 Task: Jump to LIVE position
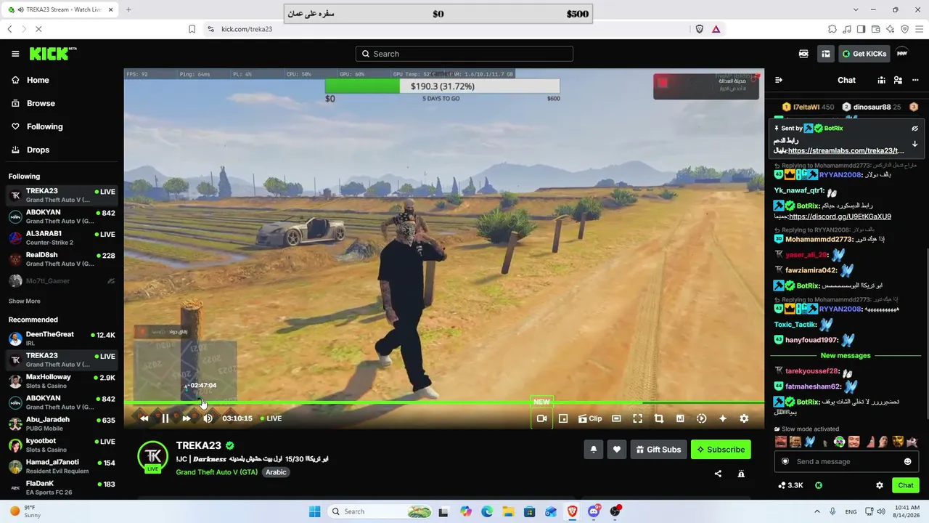[x=271, y=418]
